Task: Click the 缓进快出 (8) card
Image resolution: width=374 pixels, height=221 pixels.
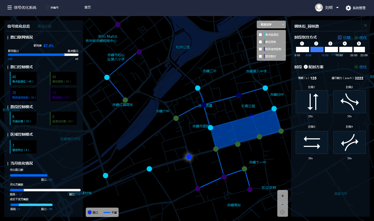Action: point(23,147)
